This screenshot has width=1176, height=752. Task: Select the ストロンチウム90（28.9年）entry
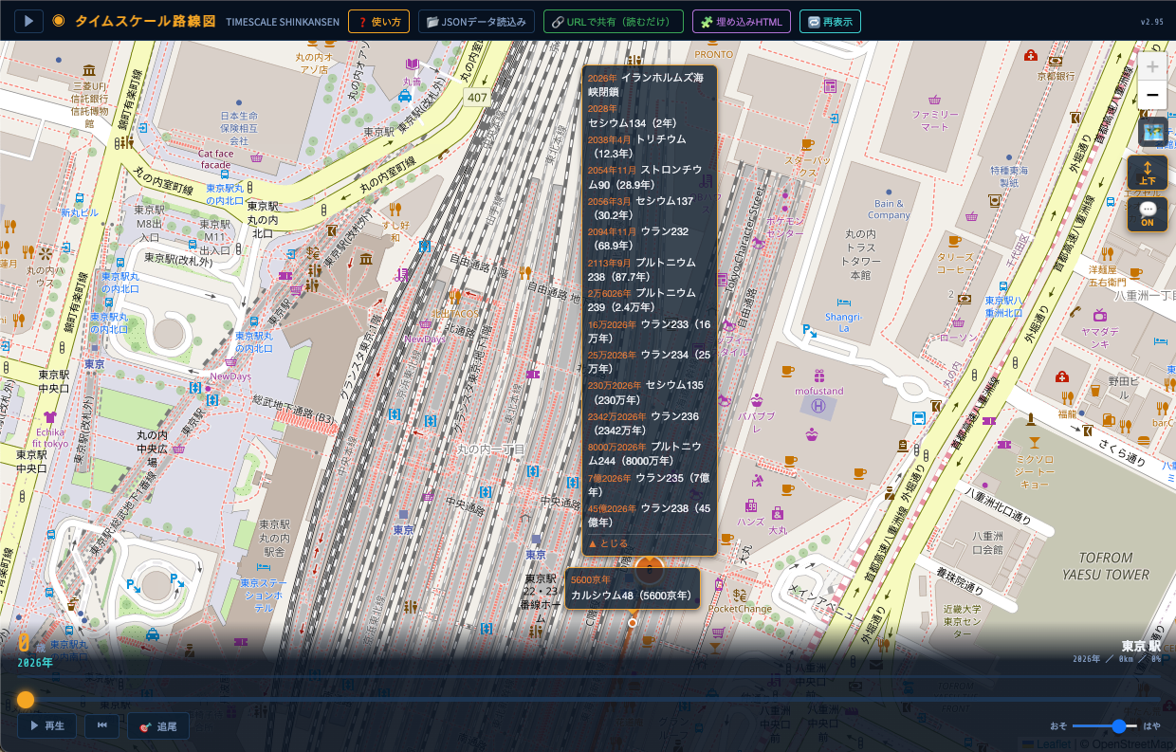[x=648, y=177]
